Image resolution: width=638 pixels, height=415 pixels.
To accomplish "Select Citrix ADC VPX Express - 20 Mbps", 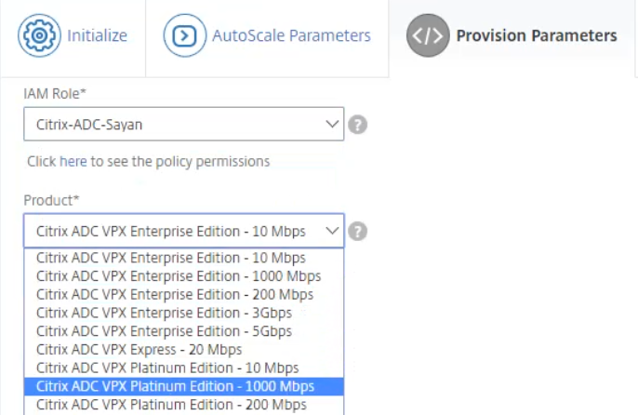I will coord(140,349).
